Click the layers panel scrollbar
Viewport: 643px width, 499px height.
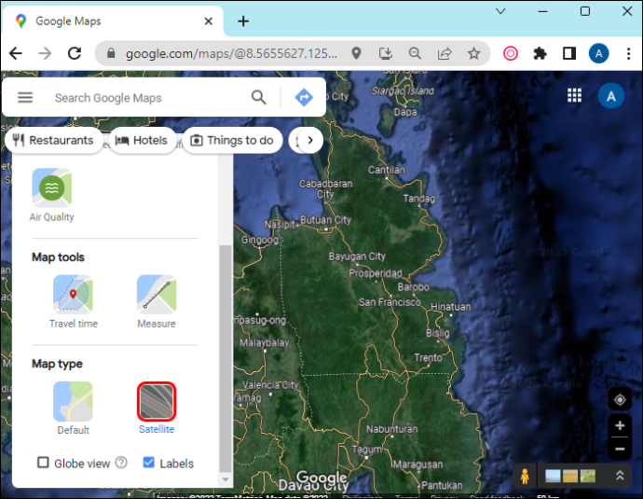coord(226,358)
